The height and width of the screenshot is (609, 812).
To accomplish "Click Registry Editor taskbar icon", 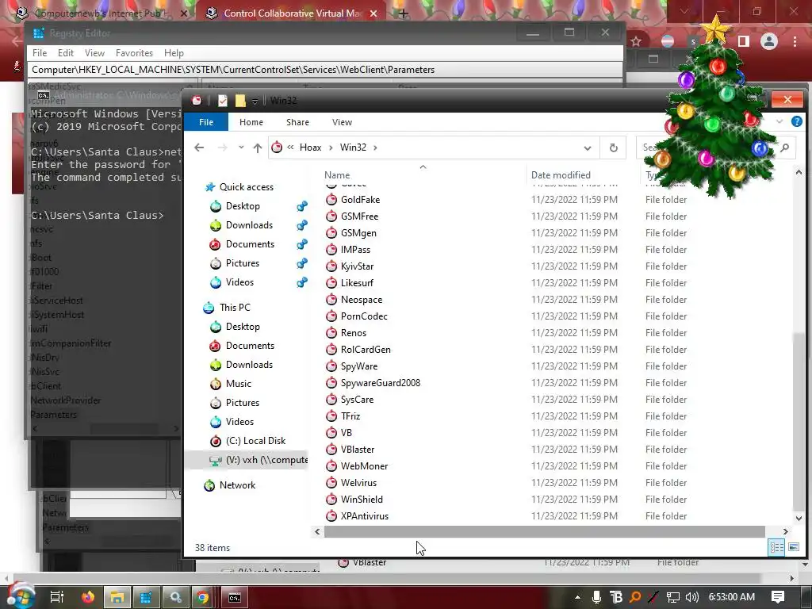I will (x=147, y=597).
